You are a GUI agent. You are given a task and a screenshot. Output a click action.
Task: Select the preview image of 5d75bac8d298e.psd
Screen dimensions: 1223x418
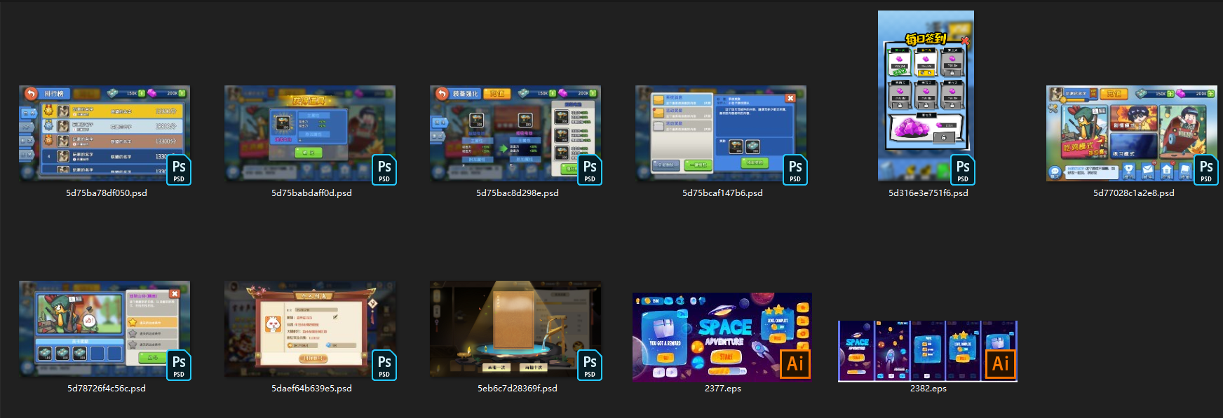pos(515,133)
